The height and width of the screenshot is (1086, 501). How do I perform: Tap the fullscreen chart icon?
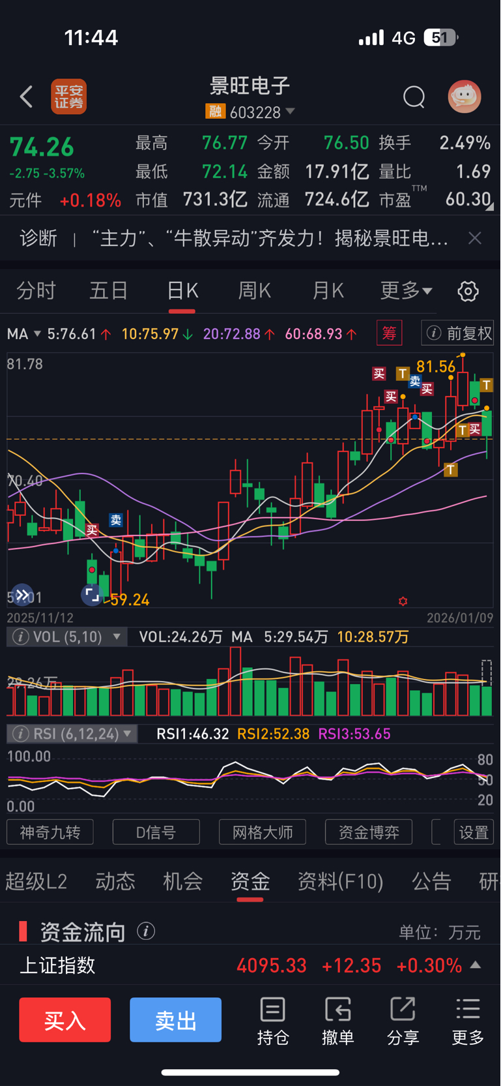click(x=92, y=595)
